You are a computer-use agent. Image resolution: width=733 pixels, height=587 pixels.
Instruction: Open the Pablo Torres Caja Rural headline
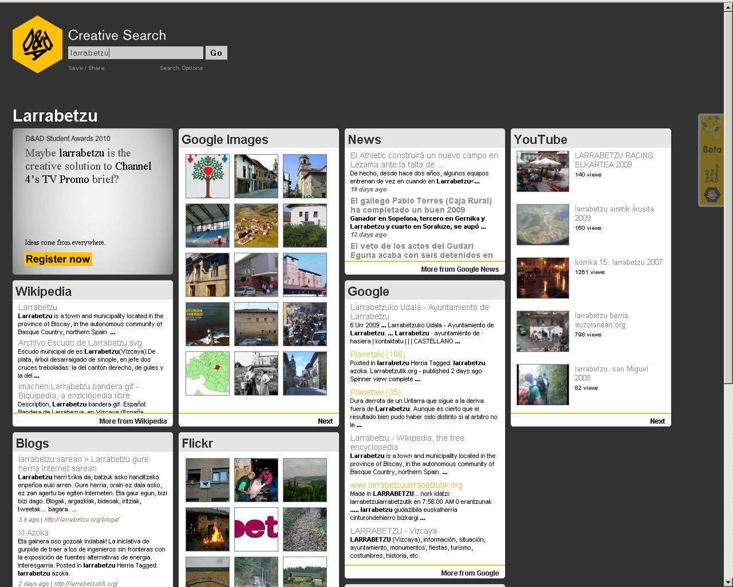point(421,205)
